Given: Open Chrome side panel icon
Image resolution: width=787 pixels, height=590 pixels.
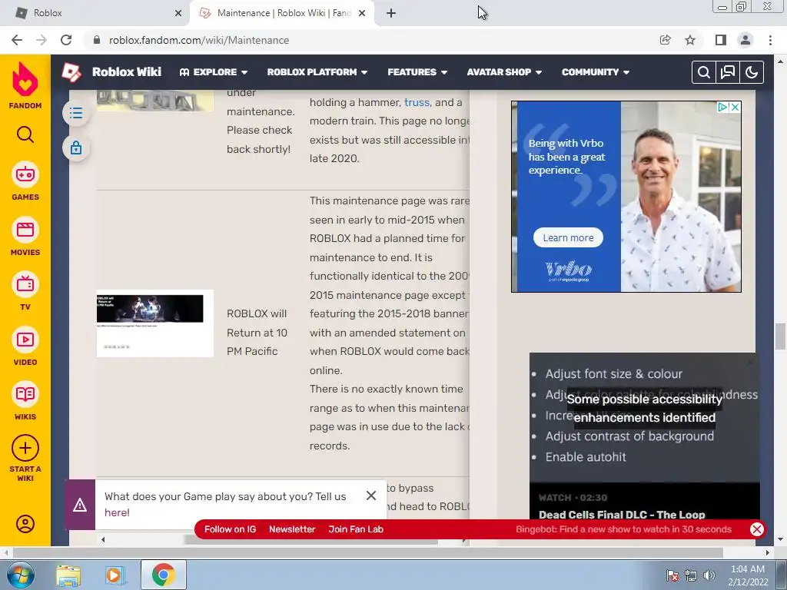Looking at the screenshot, I should [721, 40].
